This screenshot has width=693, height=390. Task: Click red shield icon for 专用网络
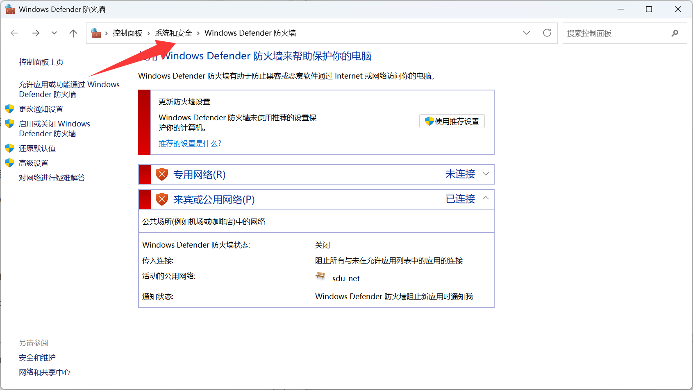tap(162, 174)
